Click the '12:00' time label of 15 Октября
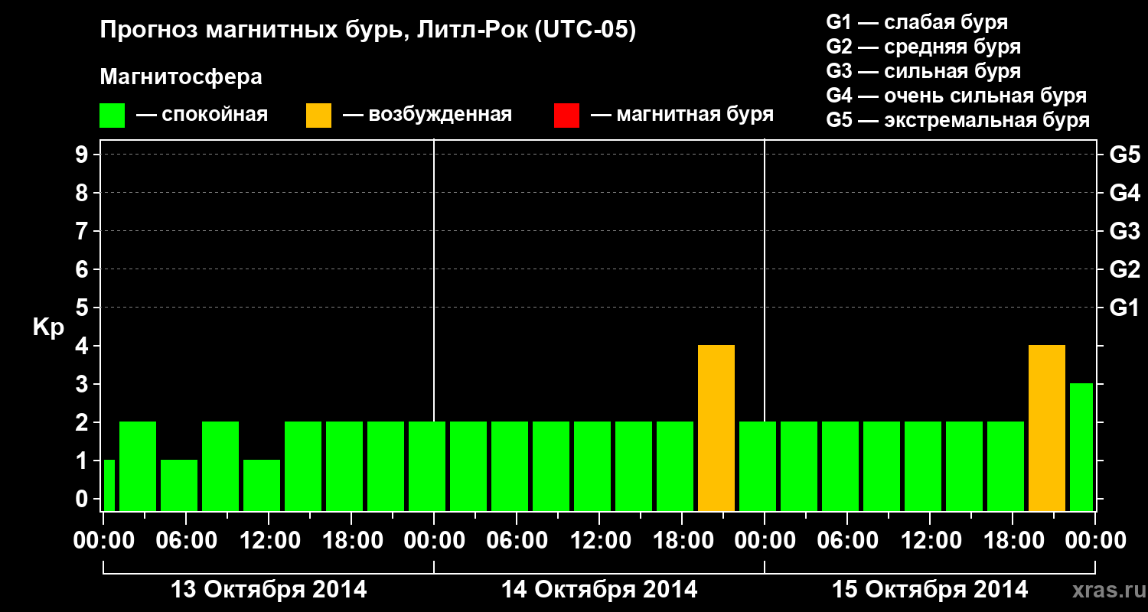 click(x=930, y=540)
